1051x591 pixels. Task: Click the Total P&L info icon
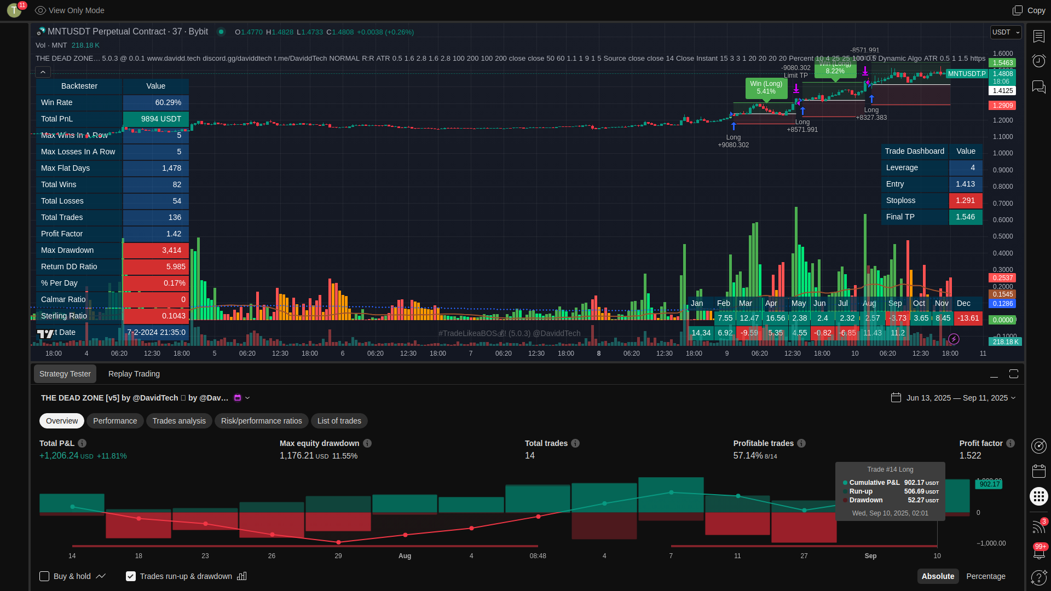point(82,443)
